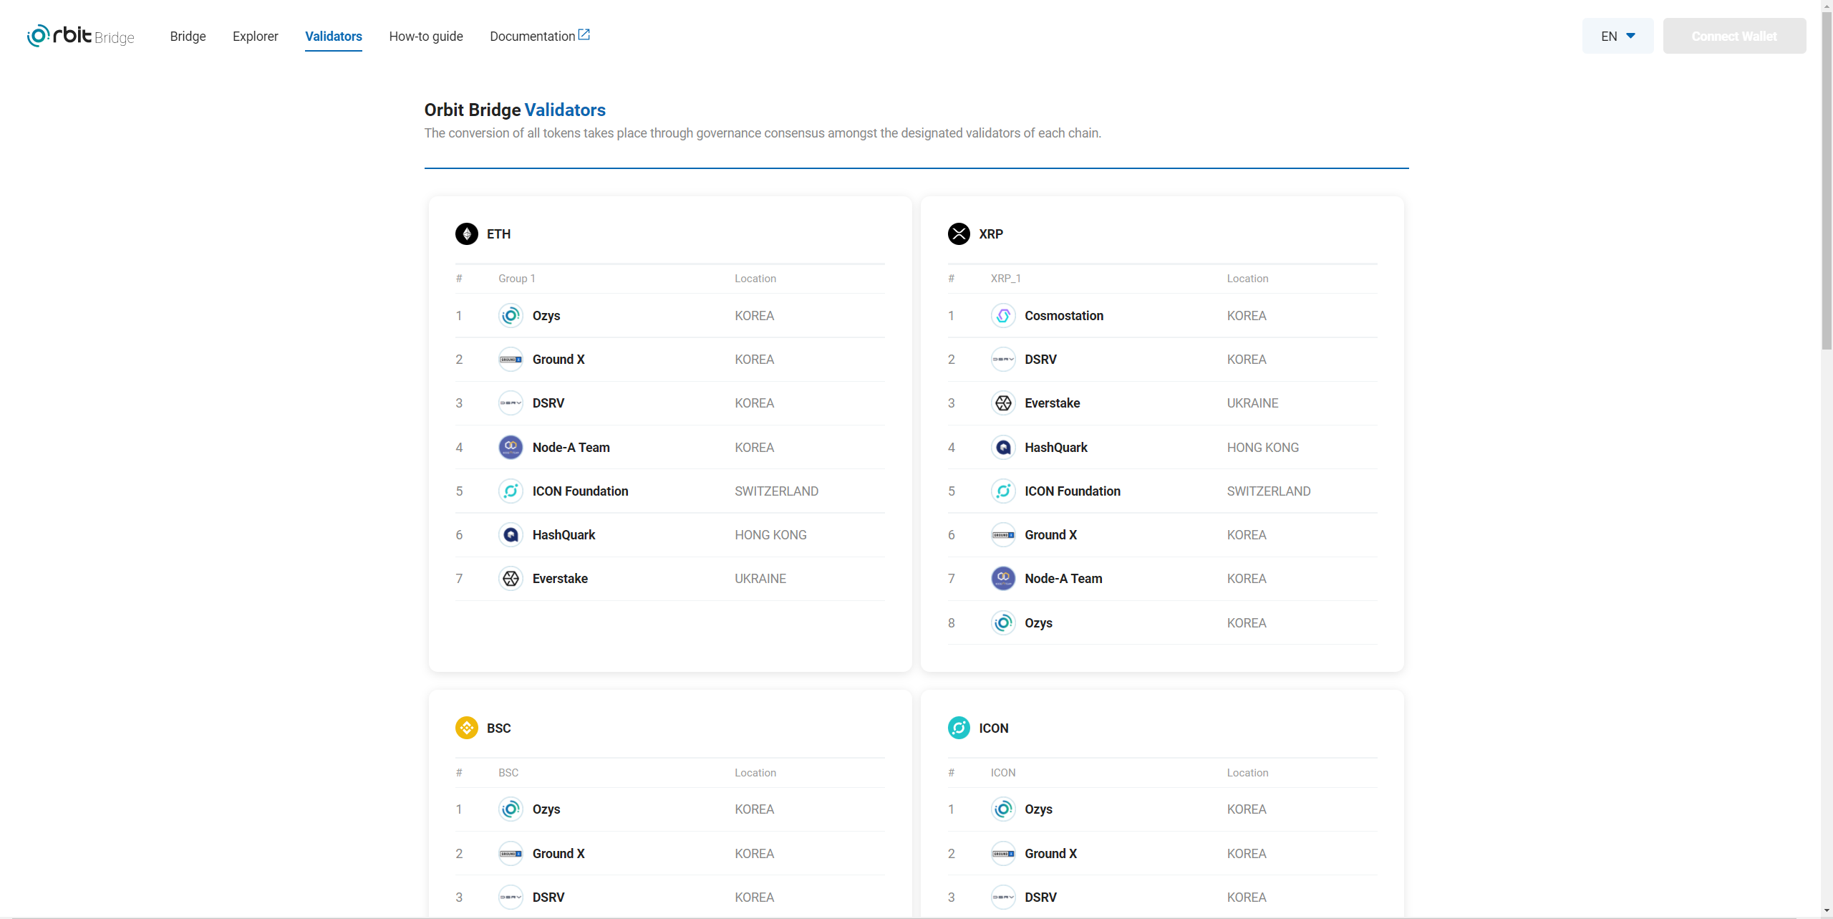Open the Documentation external link
The width and height of the screenshot is (1833, 919).
pyautogui.click(x=540, y=36)
